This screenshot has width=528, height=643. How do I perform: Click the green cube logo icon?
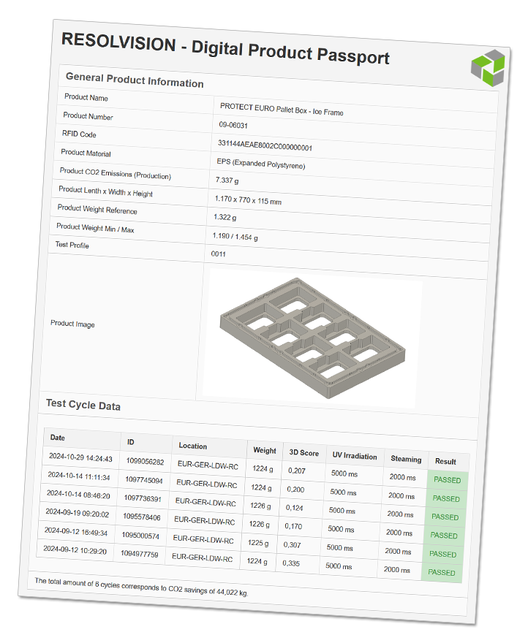coord(488,68)
